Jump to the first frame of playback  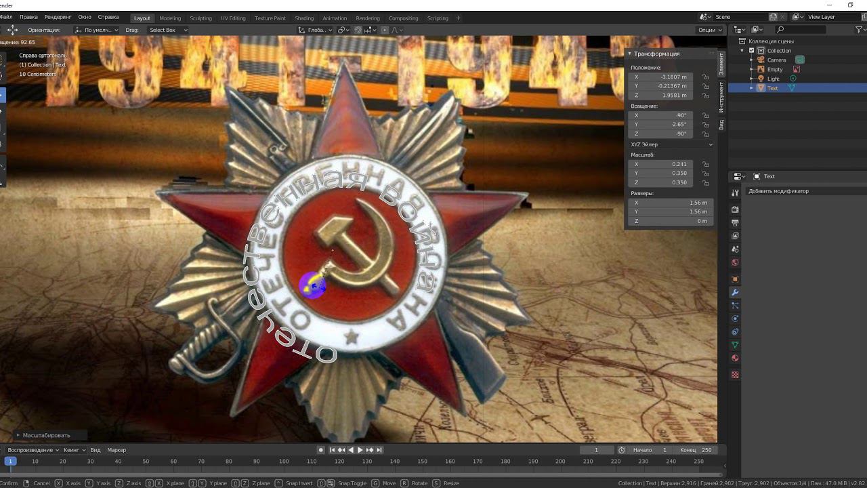click(333, 450)
